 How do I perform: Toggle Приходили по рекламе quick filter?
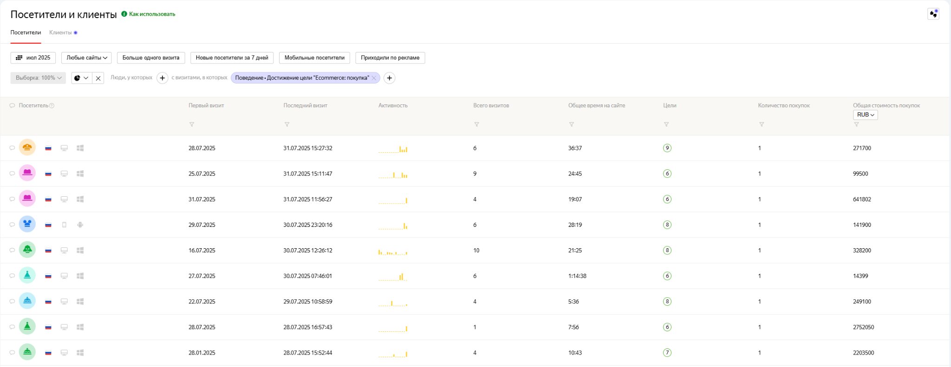click(x=390, y=58)
